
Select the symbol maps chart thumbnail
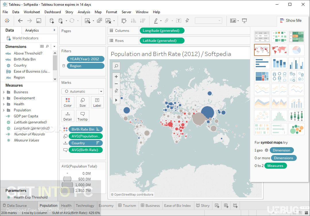(262, 50)
